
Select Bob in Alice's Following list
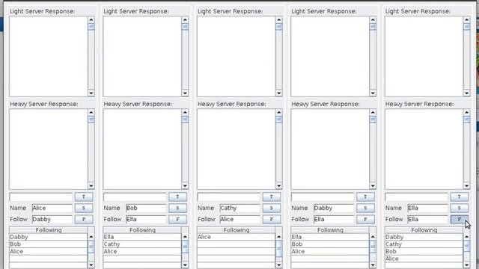point(48,244)
